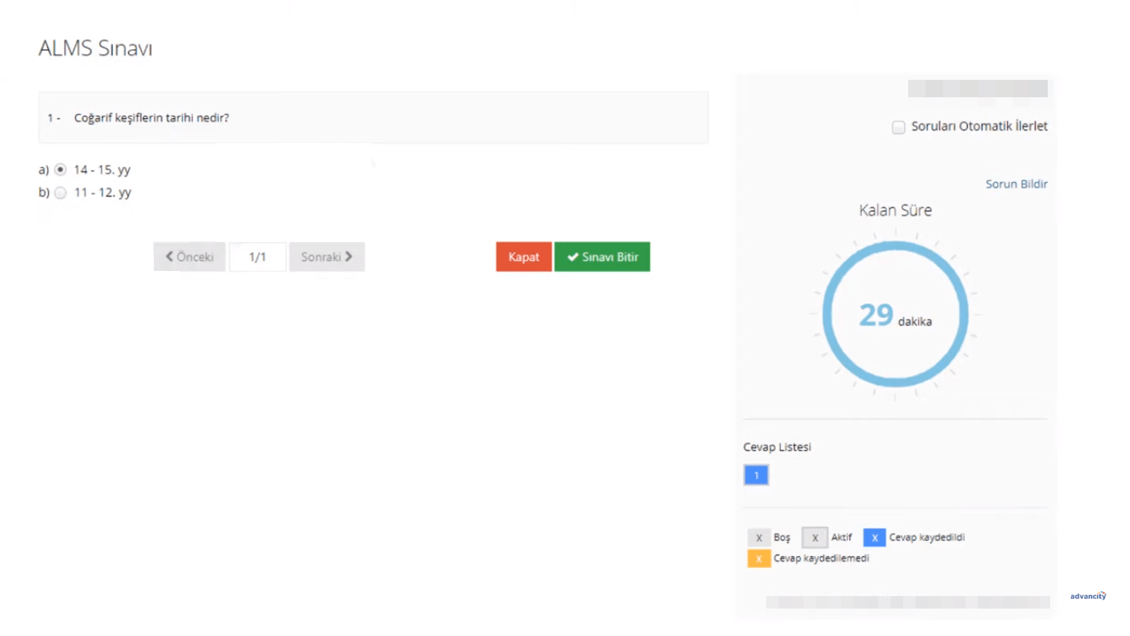Click the advancity logo
The width and height of the screenshot is (1130, 636).
[x=1088, y=596]
